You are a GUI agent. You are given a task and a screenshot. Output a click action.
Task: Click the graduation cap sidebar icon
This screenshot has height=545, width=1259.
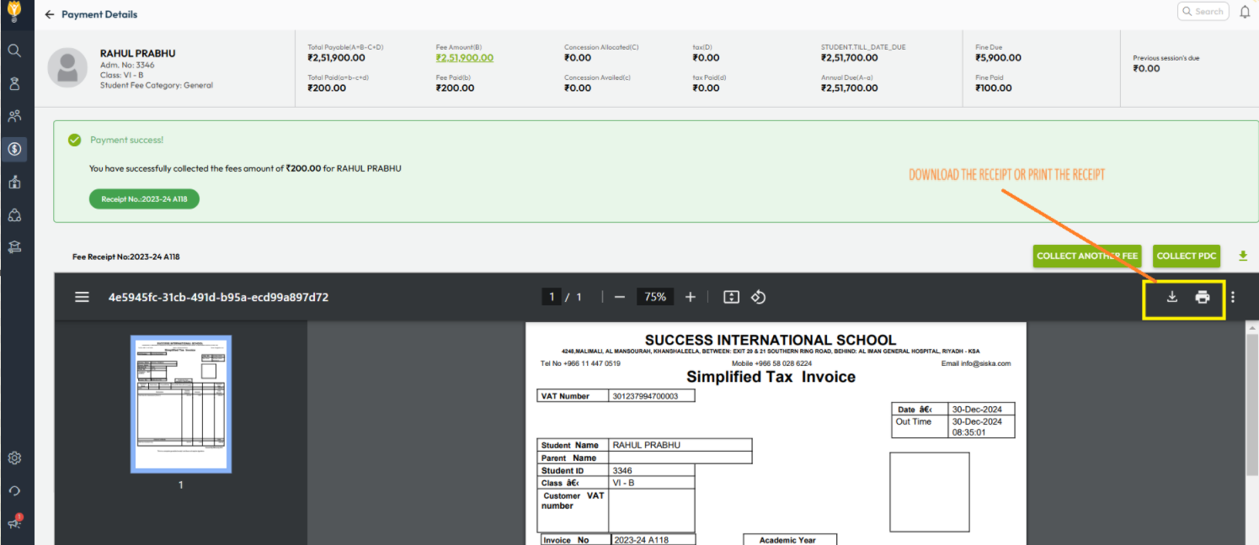tap(14, 247)
